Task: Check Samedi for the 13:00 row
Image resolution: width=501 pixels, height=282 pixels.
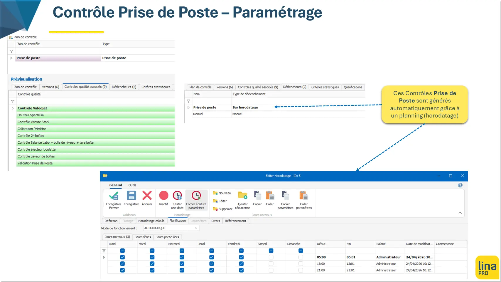Action: click(271, 264)
